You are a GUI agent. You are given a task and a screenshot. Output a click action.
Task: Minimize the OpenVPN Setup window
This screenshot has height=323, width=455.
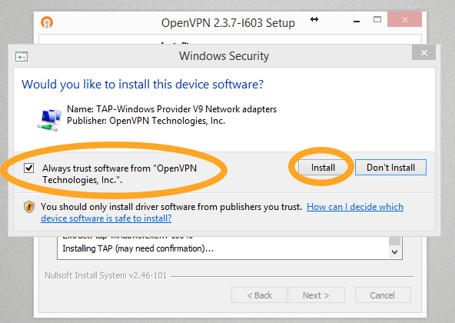[x=357, y=22]
